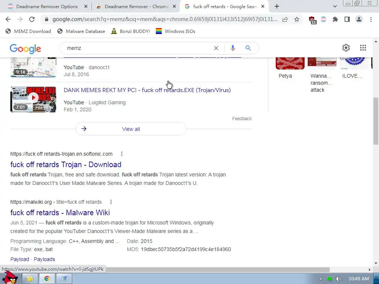Close the Deadname Remover - Chrome tab
This screenshot has height=284, width=379.
(174, 7)
